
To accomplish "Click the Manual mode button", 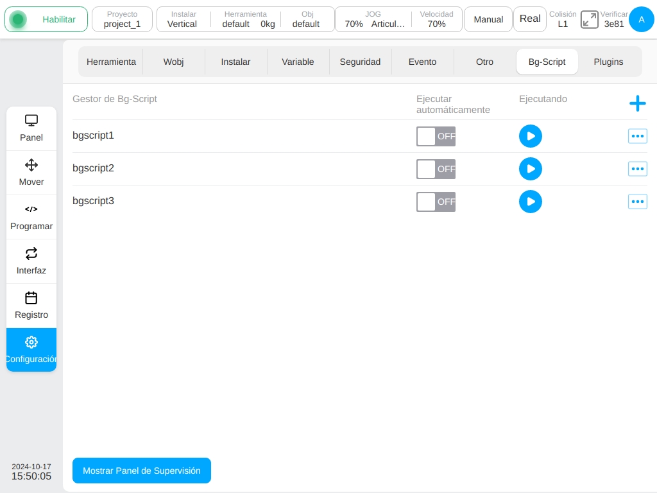I will pyautogui.click(x=488, y=19).
